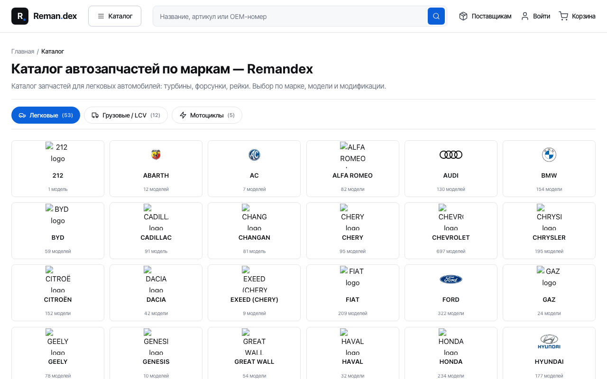Switch to the Мотоциклы tab
607x379 pixels.
207,115
